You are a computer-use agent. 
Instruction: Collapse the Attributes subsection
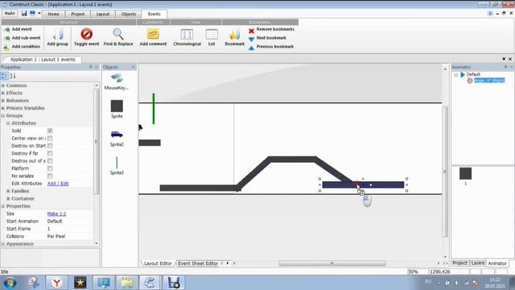click(x=8, y=123)
